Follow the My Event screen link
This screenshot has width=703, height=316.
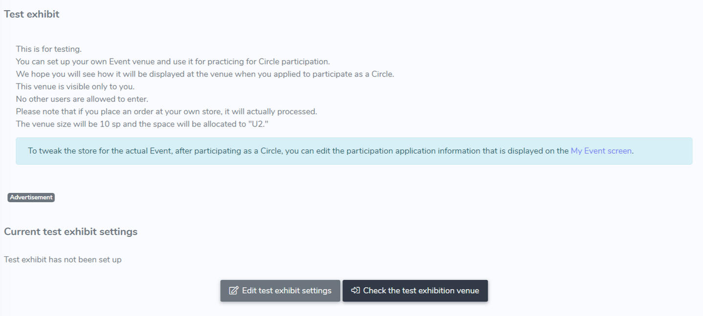pyautogui.click(x=601, y=151)
